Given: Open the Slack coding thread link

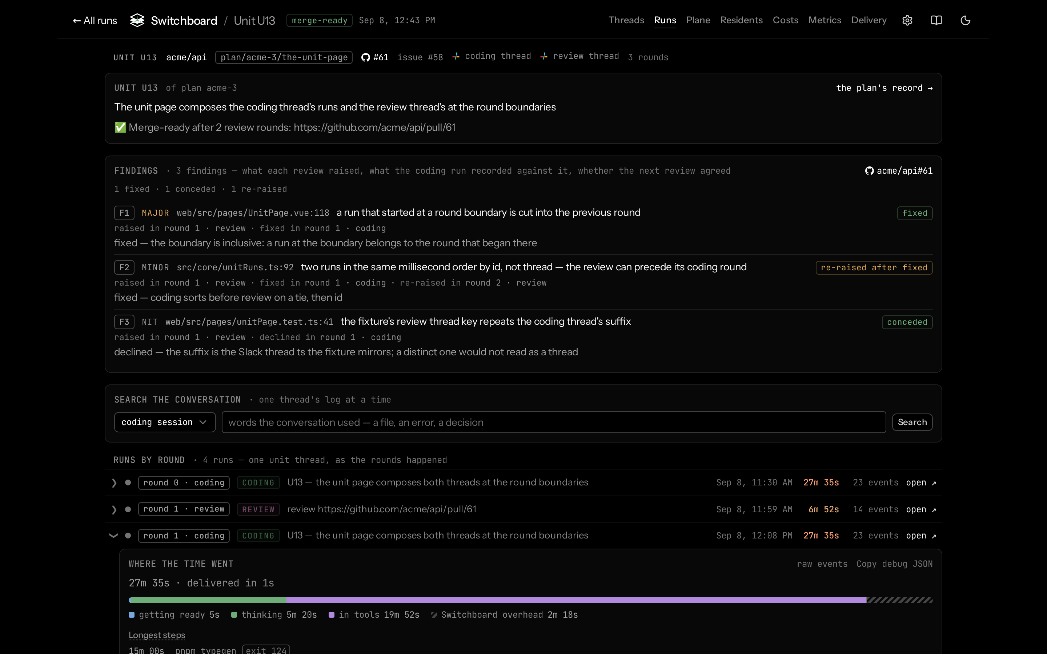Looking at the screenshot, I should (492, 56).
